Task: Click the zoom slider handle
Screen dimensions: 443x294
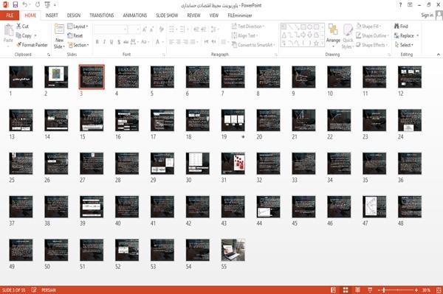Action: [384, 290]
